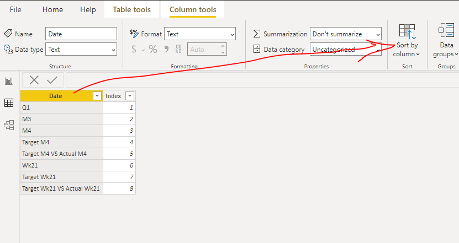Switch to Data view in sidebar
The height and width of the screenshot is (243, 459).
click(x=9, y=103)
